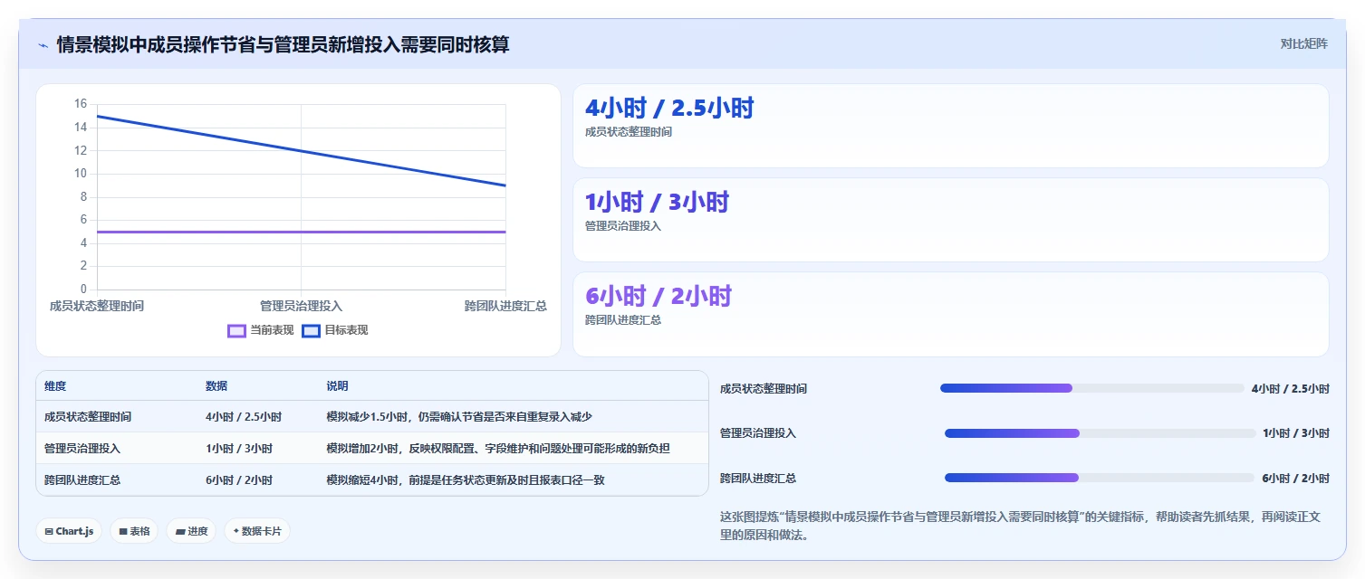Click progress value 4小时 / 2.5小时 at right

click(x=1291, y=388)
